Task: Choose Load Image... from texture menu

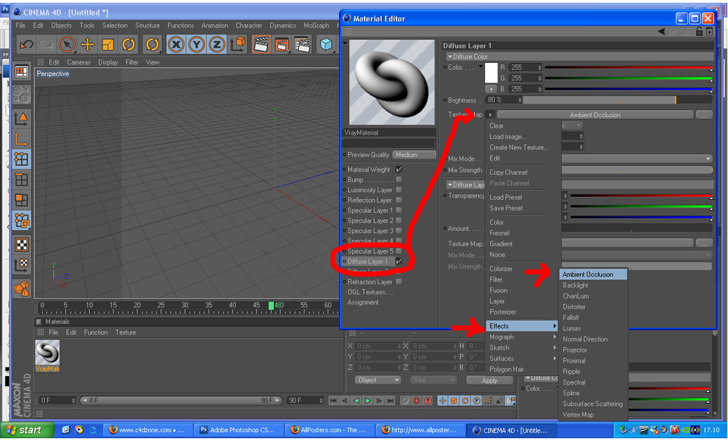Action: [x=507, y=136]
